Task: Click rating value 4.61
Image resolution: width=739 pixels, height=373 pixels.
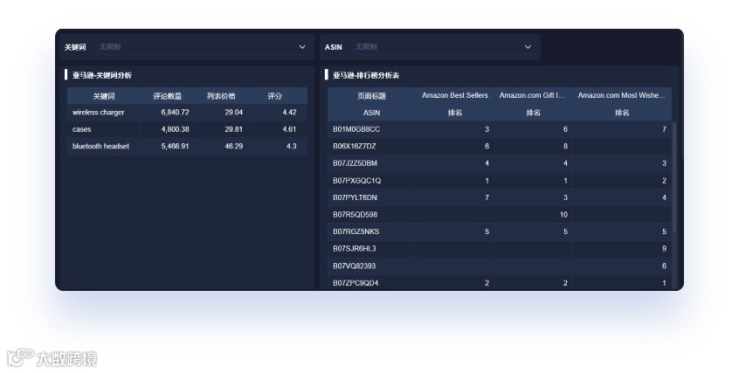Action: tap(289, 129)
